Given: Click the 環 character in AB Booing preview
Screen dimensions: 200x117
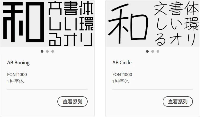Looking at the screenshot, I should click(x=86, y=24).
